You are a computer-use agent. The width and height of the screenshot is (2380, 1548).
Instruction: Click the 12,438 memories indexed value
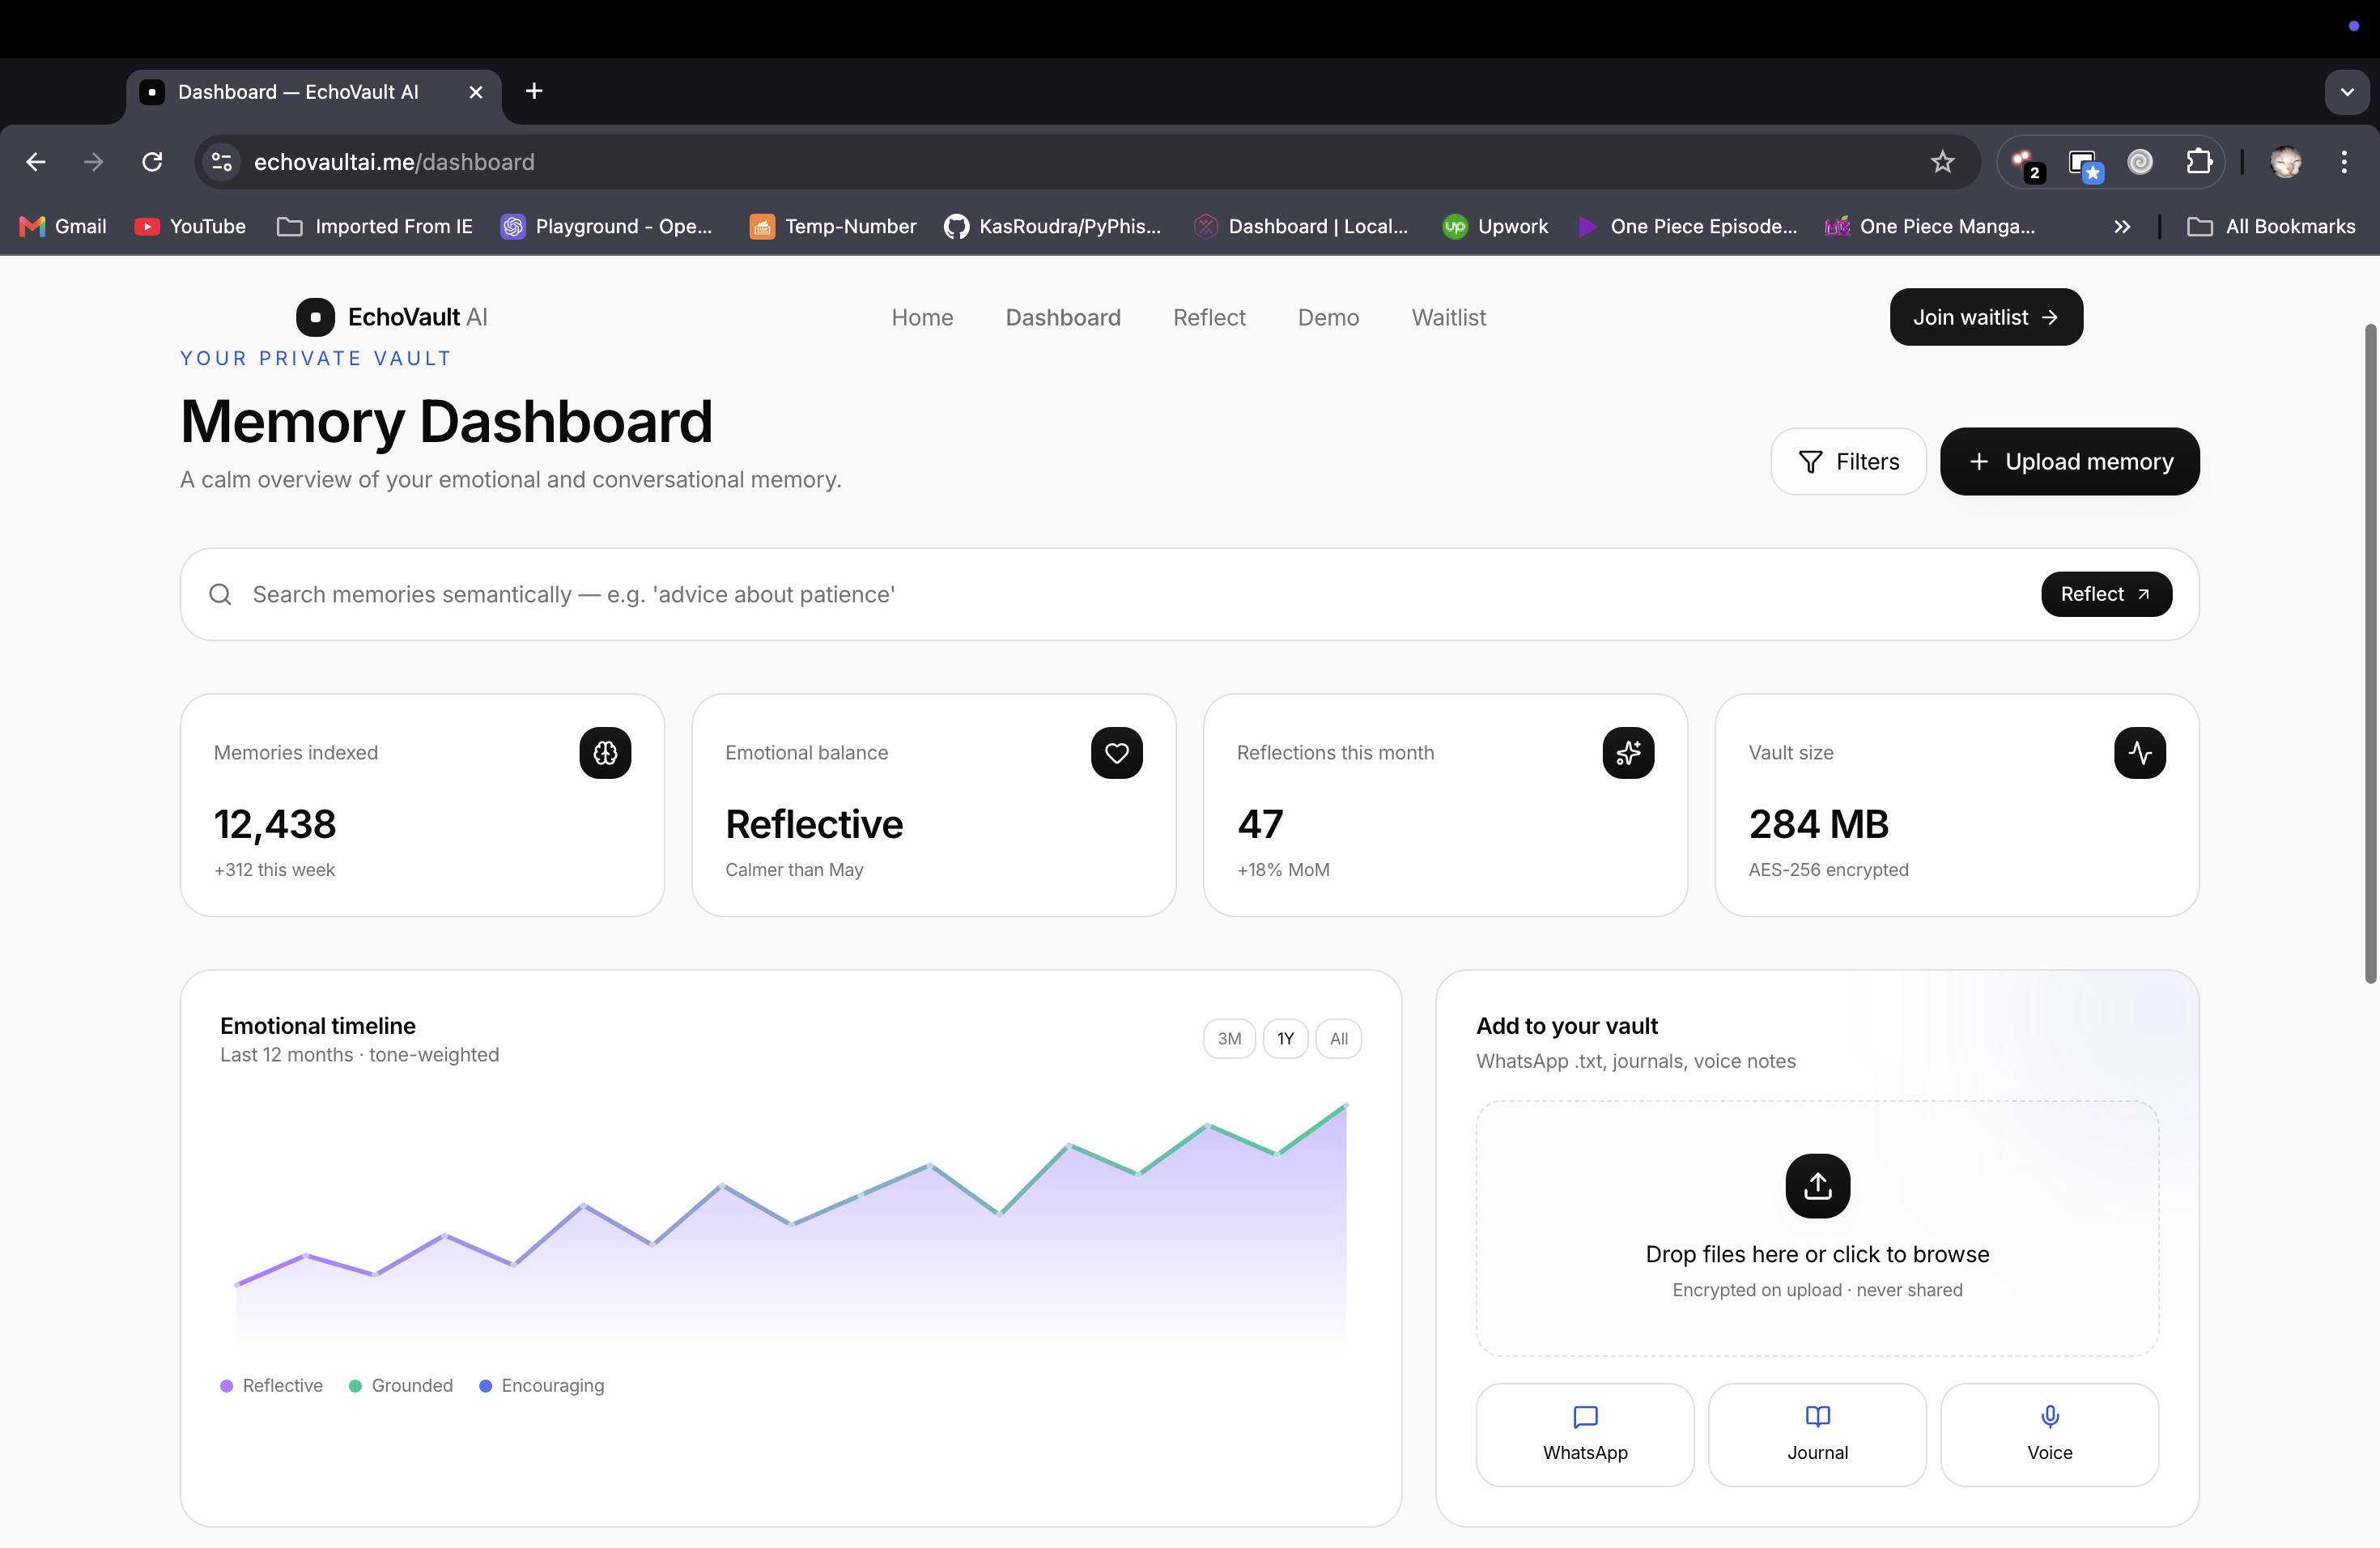coord(275,825)
